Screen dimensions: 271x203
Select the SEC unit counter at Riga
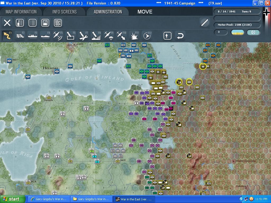coord(28,183)
